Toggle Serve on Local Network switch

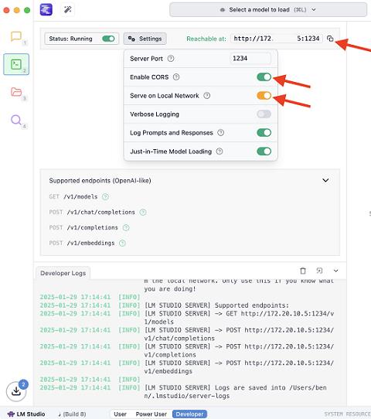click(264, 95)
